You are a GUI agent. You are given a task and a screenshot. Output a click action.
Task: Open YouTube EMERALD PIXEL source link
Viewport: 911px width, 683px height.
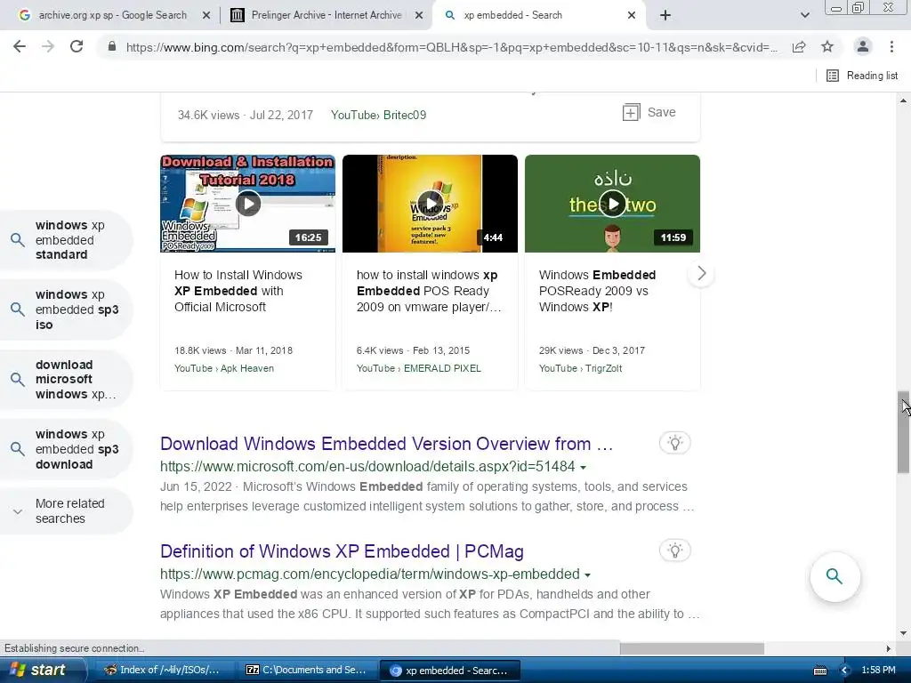418,368
